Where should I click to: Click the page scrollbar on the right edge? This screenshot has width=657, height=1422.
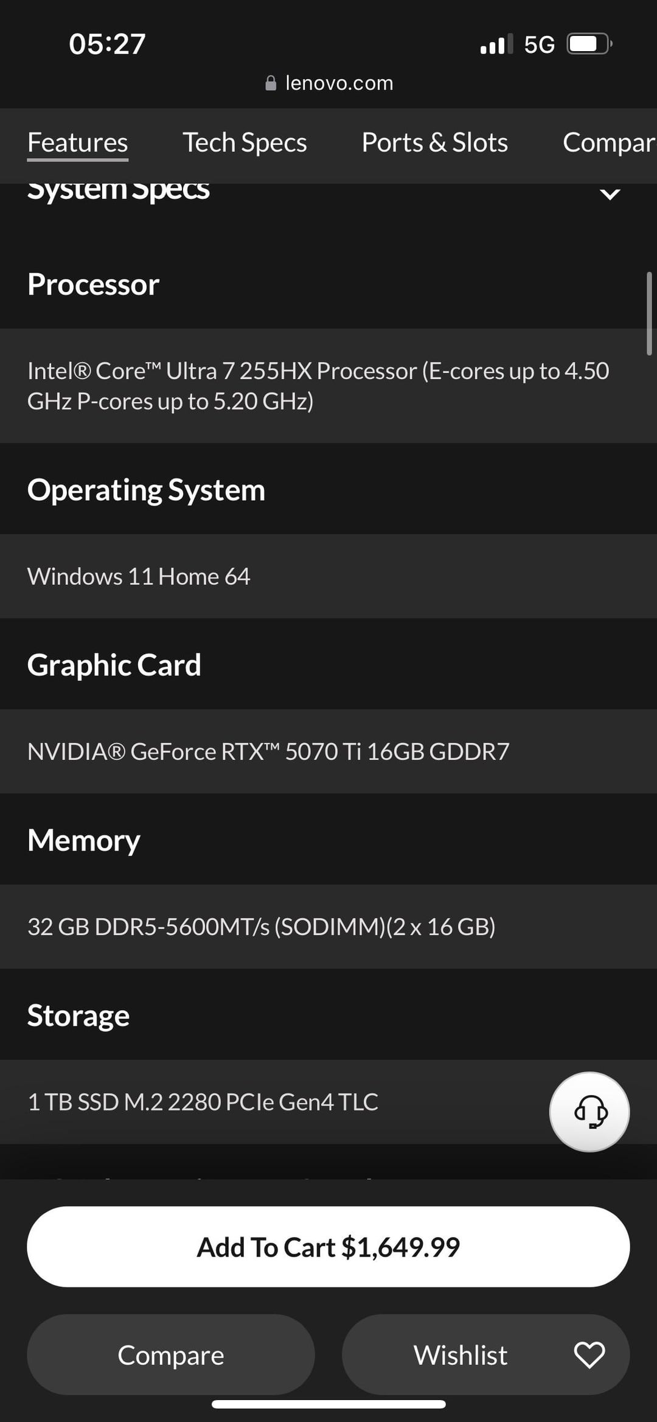(648, 313)
